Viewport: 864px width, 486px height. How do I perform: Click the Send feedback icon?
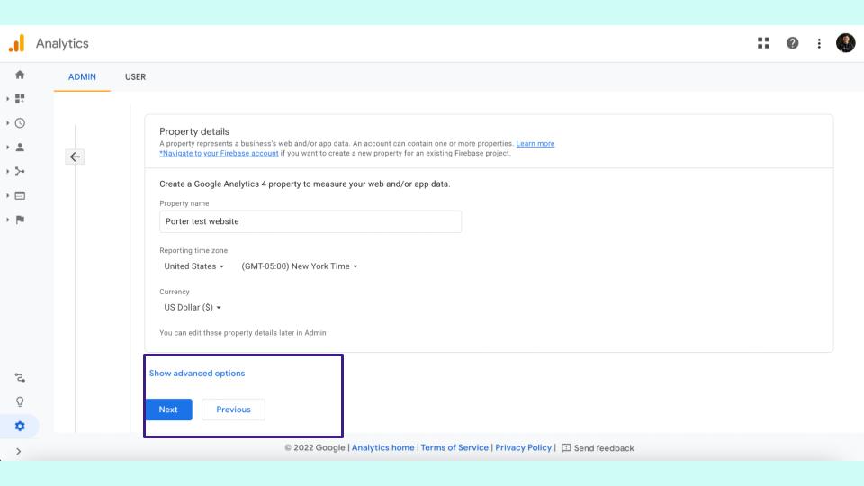point(566,448)
